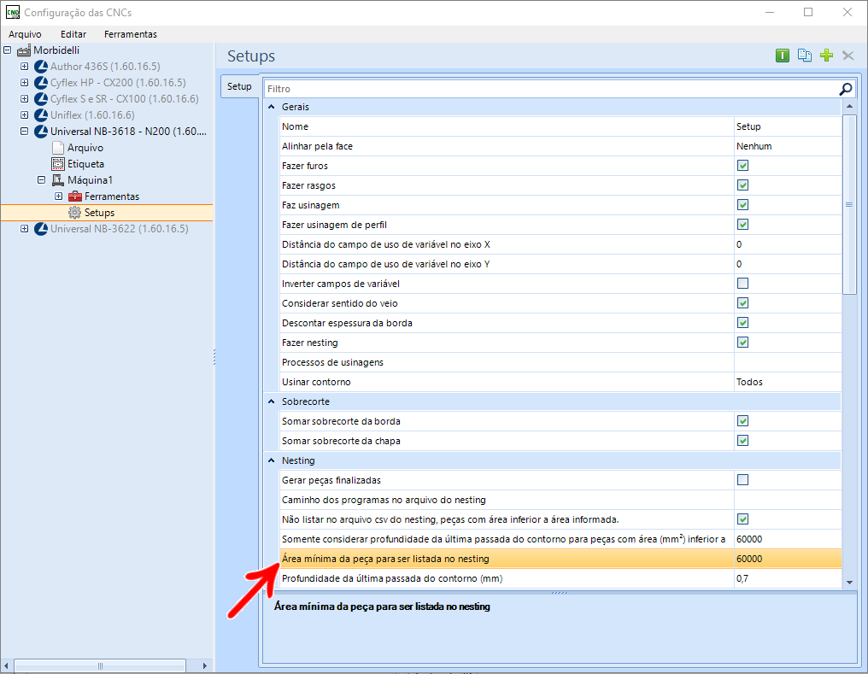Open the Editar menu

click(x=73, y=34)
